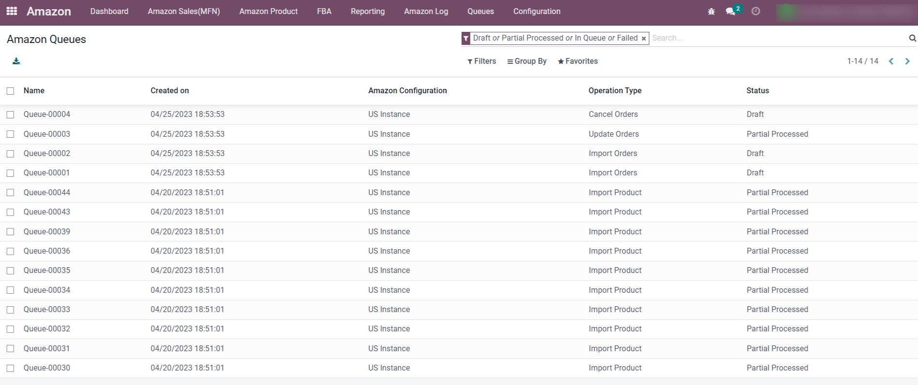Check the box for Queue-00004
Screen dimensions: 918x385
pos(10,114)
